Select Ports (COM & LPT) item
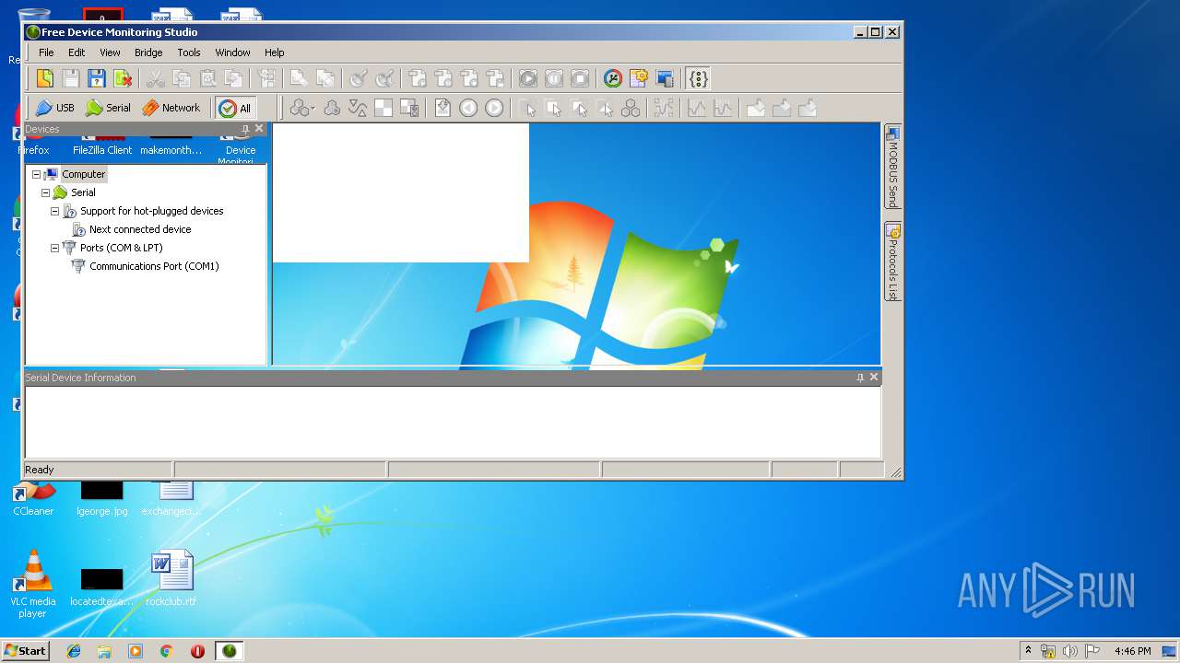 click(x=122, y=248)
